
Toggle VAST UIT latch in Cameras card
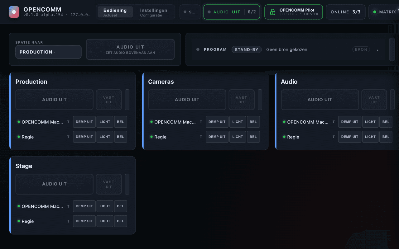point(242,100)
